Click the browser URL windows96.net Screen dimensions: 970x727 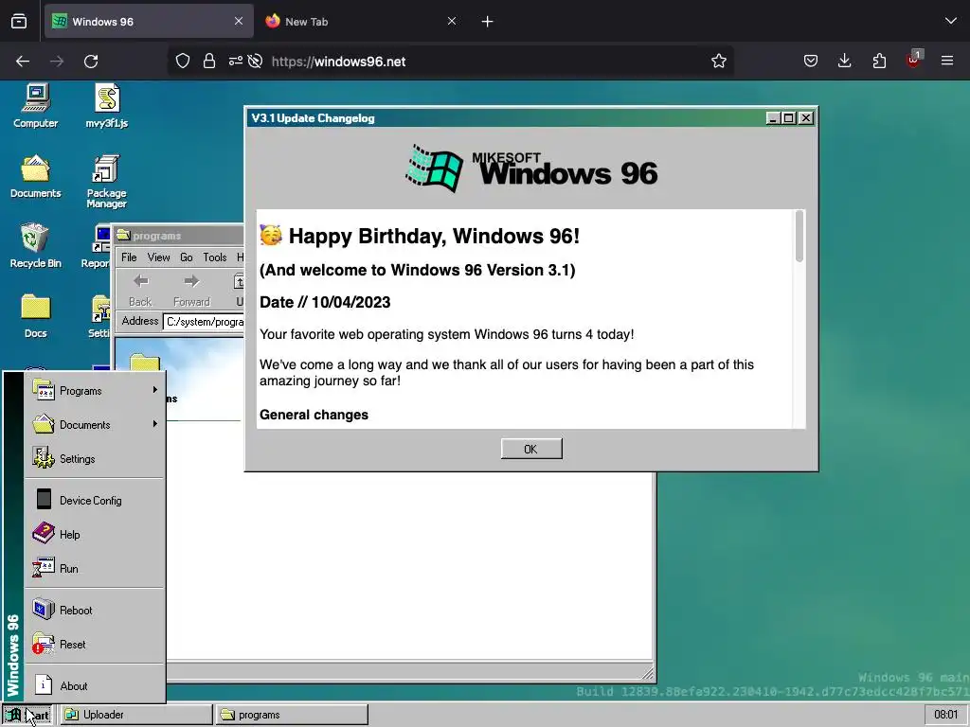[338, 62]
